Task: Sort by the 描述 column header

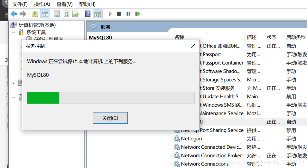Action: tap(252, 37)
